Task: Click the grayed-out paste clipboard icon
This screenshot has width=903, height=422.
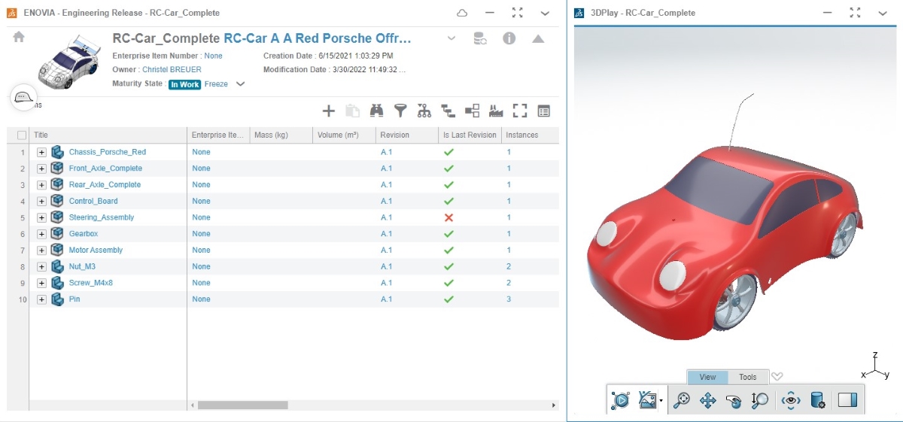Action: (352, 111)
